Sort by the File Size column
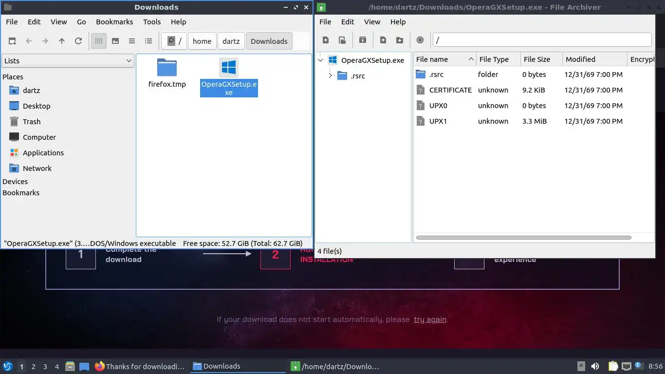The width and height of the screenshot is (665, 374). click(541, 59)
